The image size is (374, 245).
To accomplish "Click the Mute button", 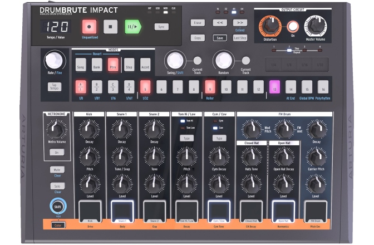I will point(57,170).
